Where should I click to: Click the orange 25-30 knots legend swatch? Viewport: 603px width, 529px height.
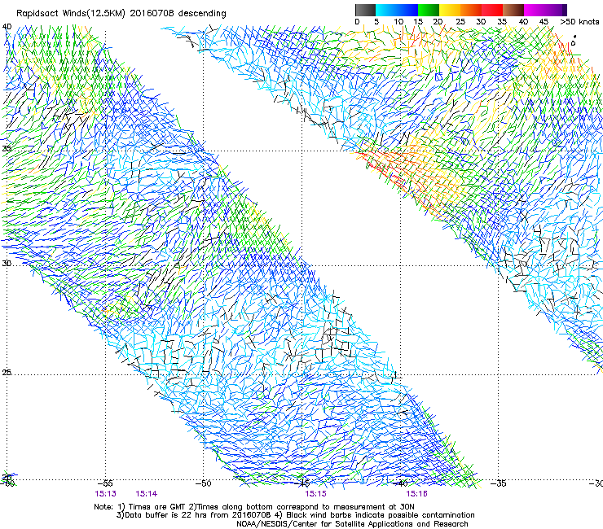tap(471, 10)
